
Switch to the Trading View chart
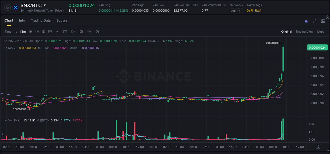coord(304,32)
